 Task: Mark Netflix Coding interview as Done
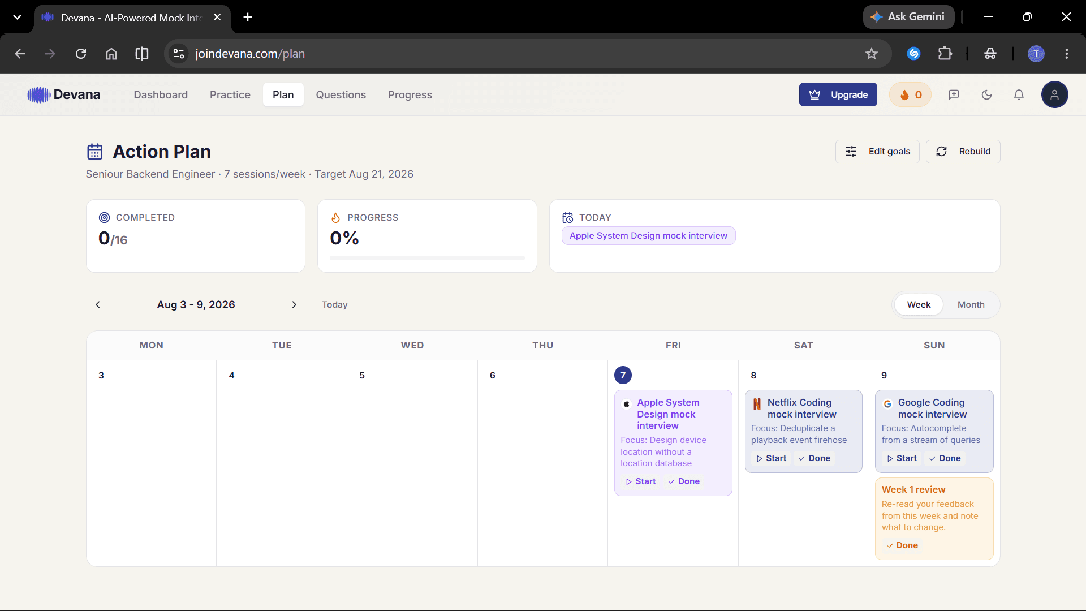point(815,458)
